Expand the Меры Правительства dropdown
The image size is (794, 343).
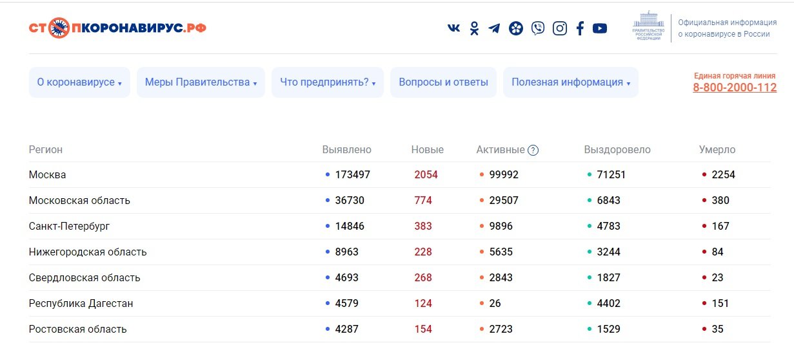pos(201,82)
